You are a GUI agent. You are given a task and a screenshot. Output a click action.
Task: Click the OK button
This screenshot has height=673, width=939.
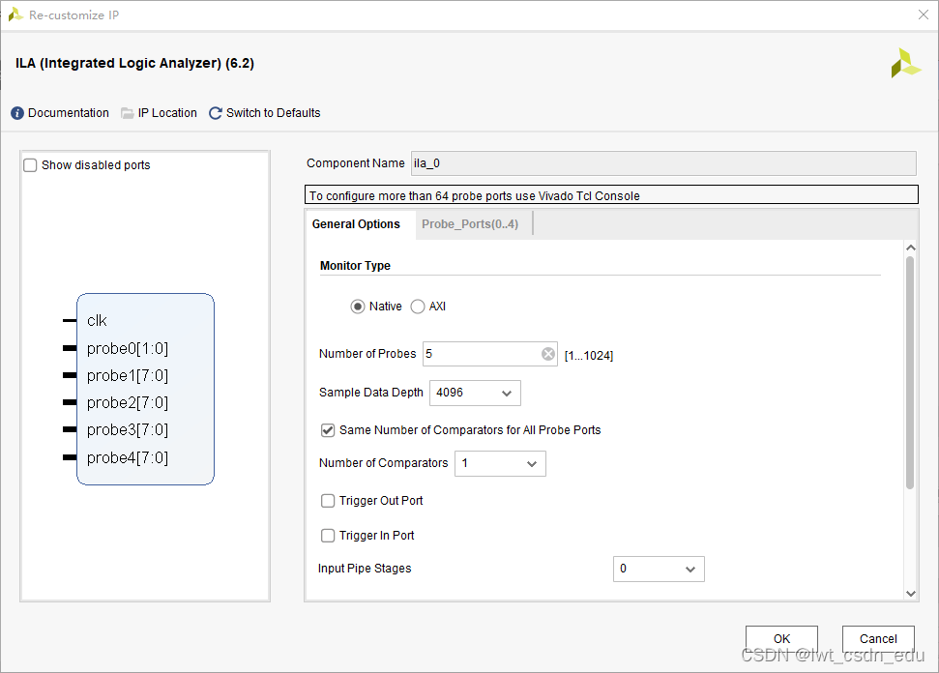tap(781, 639)
